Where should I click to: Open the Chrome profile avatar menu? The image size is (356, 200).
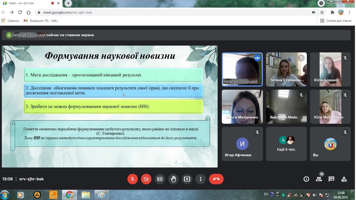[x=341, y=12]
